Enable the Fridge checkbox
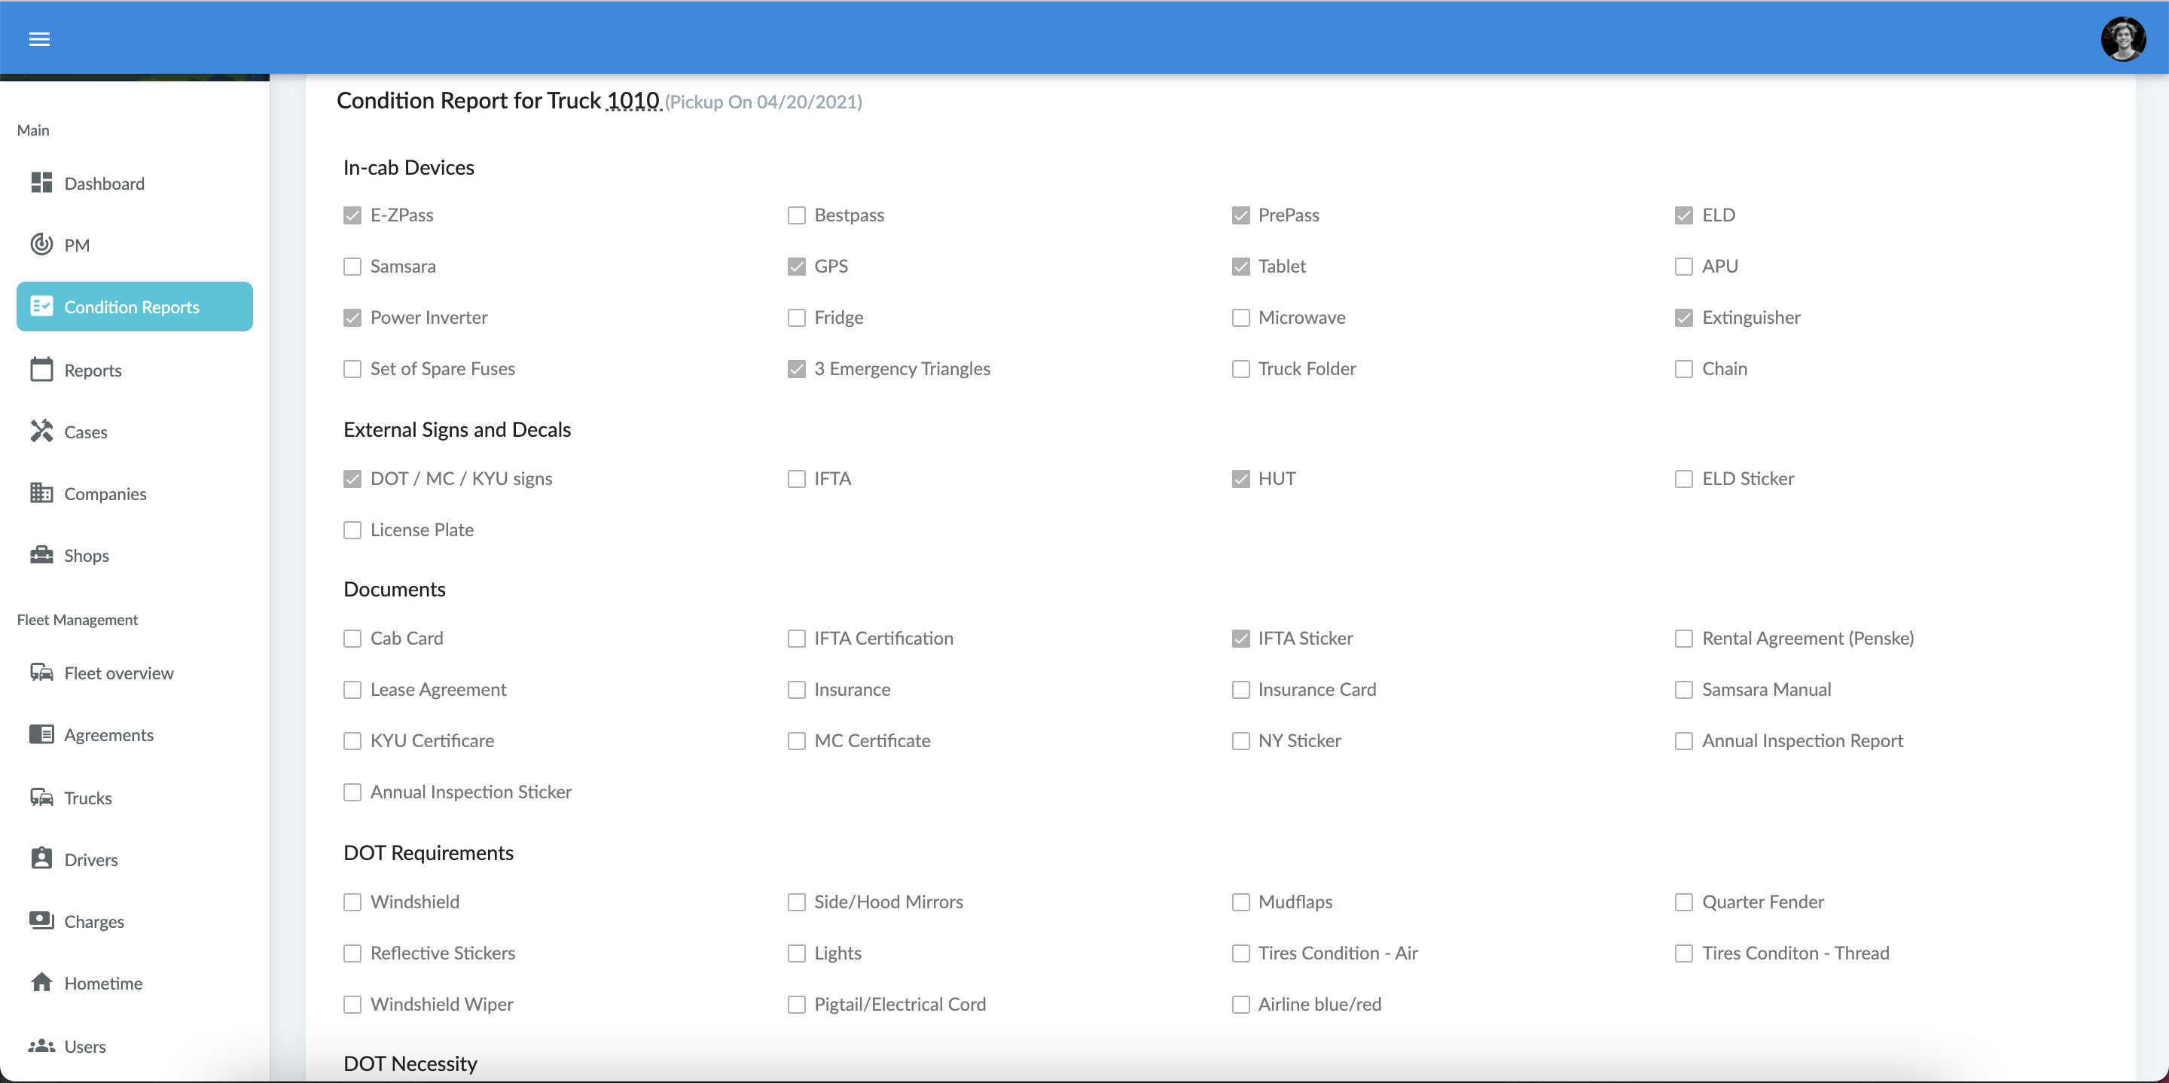 [x=797, y=318]
